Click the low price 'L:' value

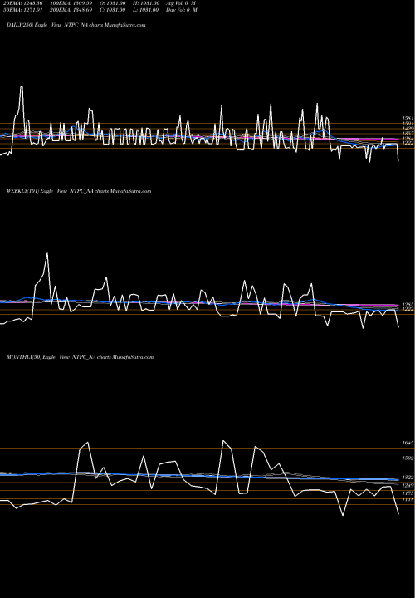pos(146,10)
